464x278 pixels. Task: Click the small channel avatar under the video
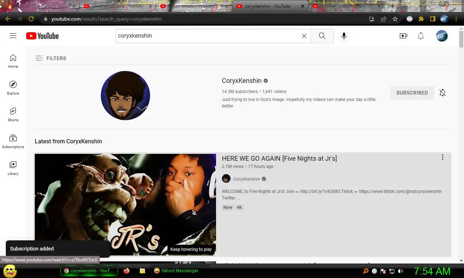coord(226,178)
